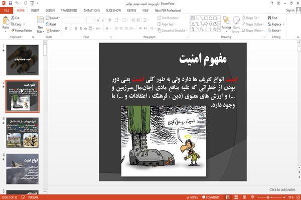Screen dimensions: 301x200
Task: Switch to Normal view icon
Action: point(228,197)
